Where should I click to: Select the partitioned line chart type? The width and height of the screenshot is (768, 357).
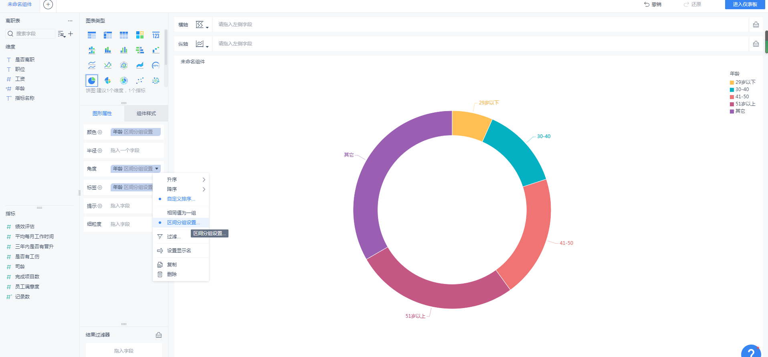(92, 65)
